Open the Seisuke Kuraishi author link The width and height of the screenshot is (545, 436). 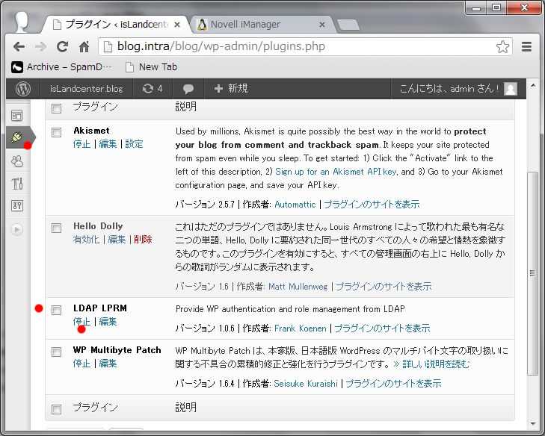pos(306,383)
